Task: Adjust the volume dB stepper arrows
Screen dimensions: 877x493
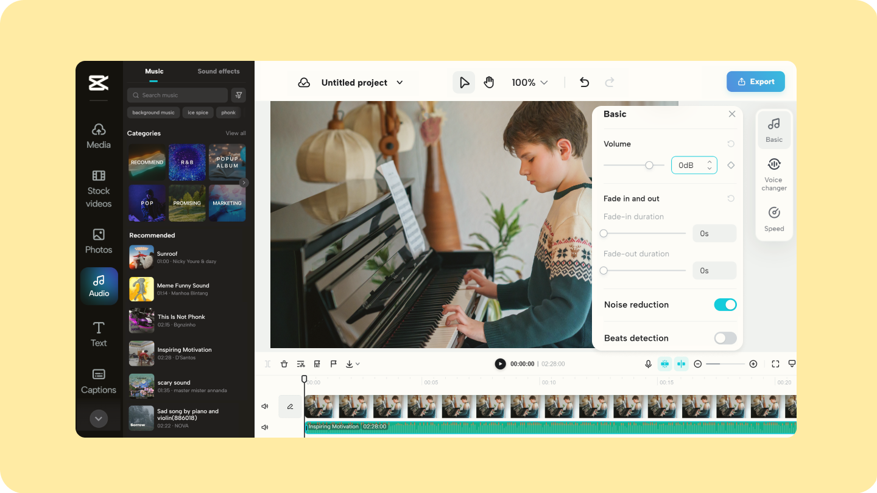Action: tap(710, 165)
